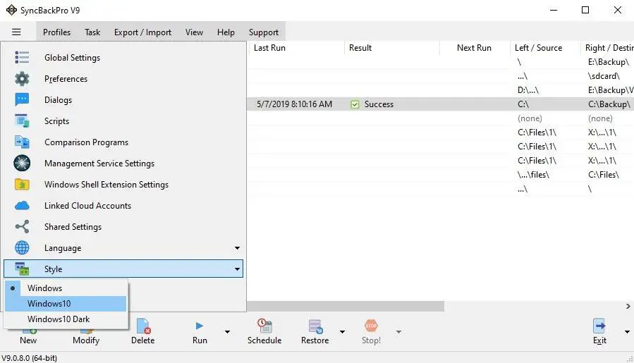Open the hamburger menu icon
Image resolution: width=634 pixels, height=363 pixels.
tap(16, 32)
